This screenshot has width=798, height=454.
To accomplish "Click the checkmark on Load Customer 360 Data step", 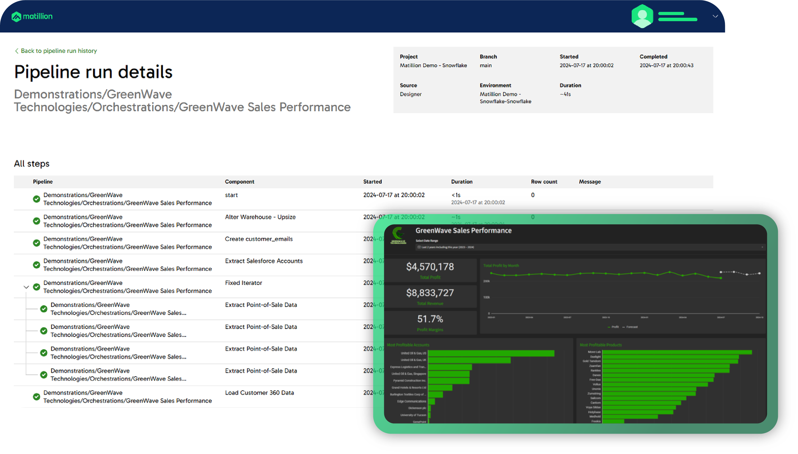I will (37, 397).
